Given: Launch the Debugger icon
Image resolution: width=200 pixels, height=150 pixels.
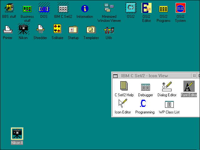Looking at the screenshot, I should click(x=146, y=87).
